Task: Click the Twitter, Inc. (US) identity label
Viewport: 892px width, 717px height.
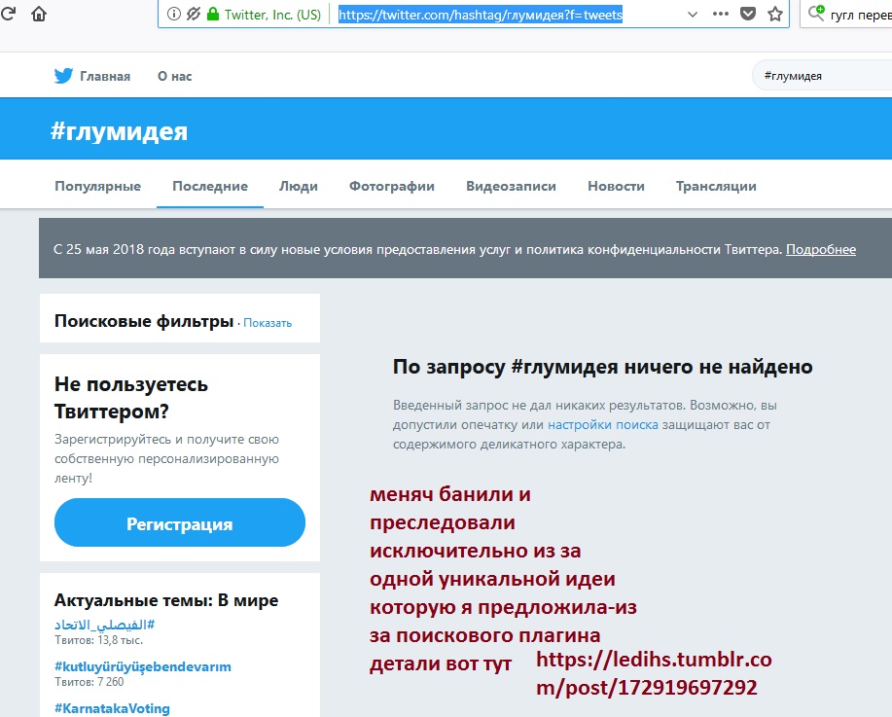Action: tap(272, 15)
